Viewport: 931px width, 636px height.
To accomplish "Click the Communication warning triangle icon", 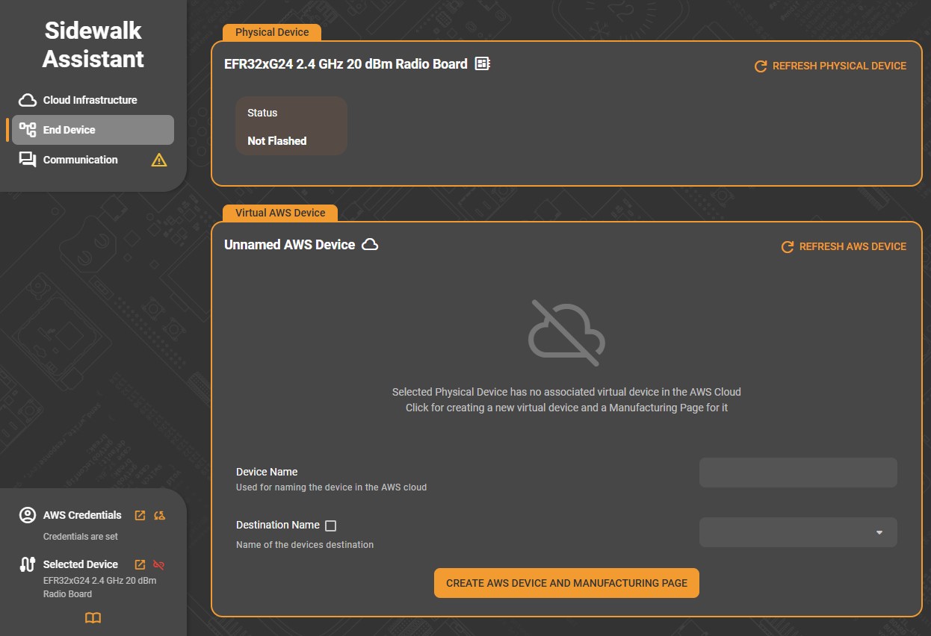I will [x=159, y=160].
